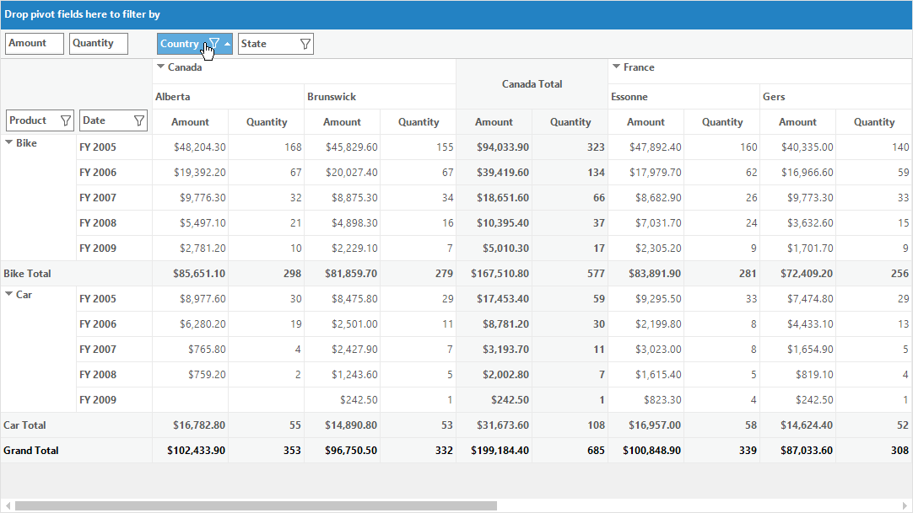Image resolution: width=913 pixels, height=513 pixels.
Task: Collapse the France column group
Action: coord(616,67)
